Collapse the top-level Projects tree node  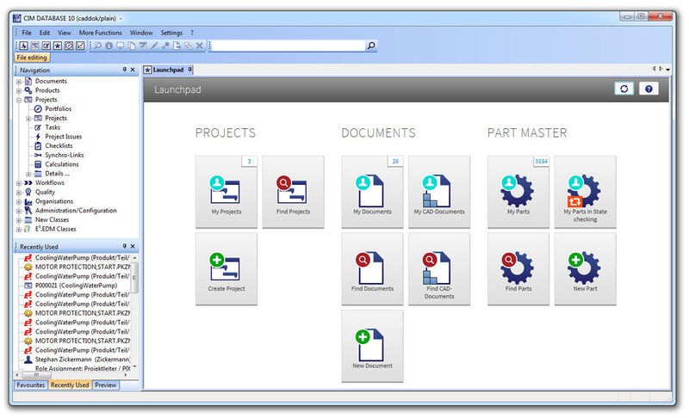click(18, 100)
